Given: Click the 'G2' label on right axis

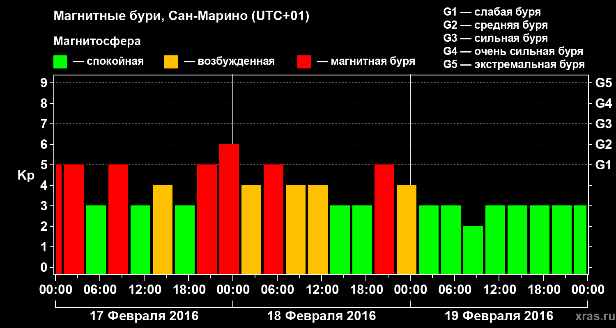Looking at the screenshot, I should tap(603, 144).
